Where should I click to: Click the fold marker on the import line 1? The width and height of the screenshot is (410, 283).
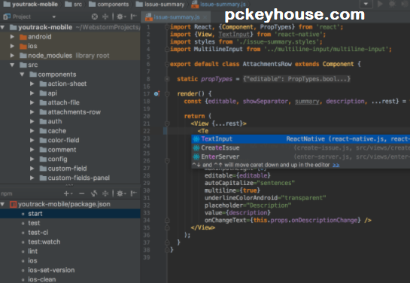(x=167, y=27)
